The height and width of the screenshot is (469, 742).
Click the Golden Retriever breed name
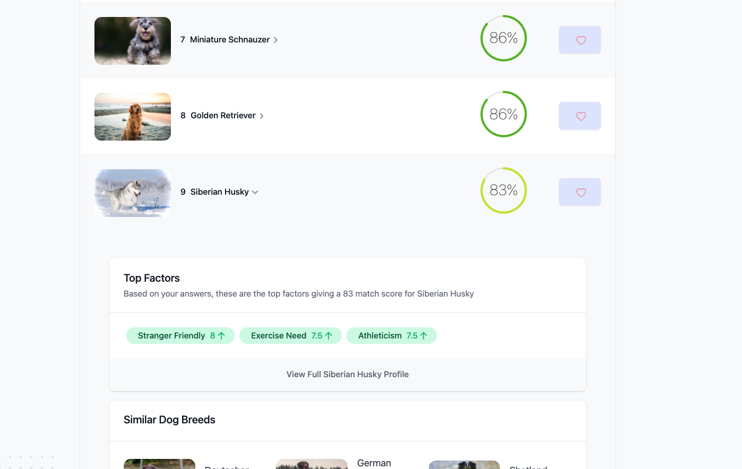coord(223,116)
